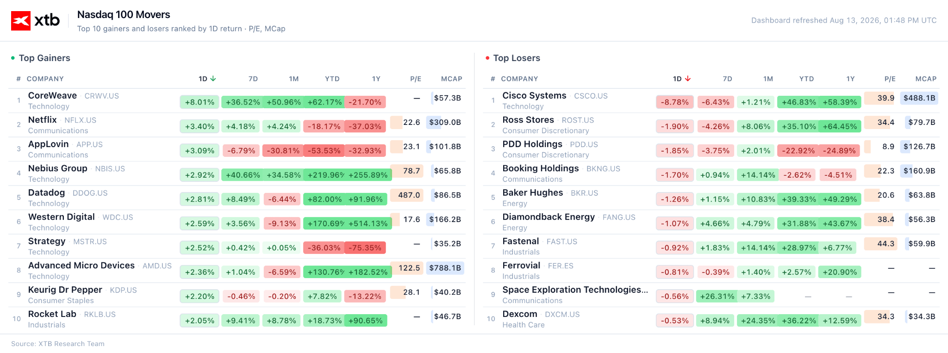The width and height of the screenshot is (948, 353).
Task: Click the Nasdaq 100 Movers title
Action: coord(124,14)
